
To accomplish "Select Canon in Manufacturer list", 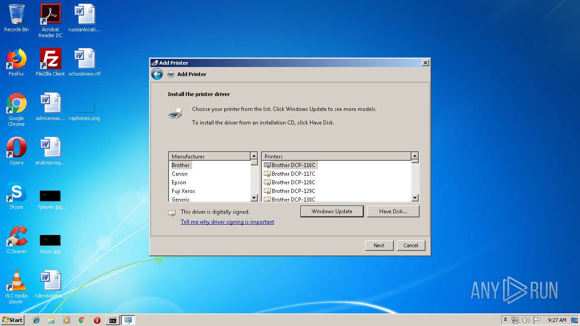I will click(179, 174).
